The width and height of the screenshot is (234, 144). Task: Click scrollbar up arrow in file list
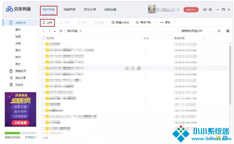tap(230, 43)
